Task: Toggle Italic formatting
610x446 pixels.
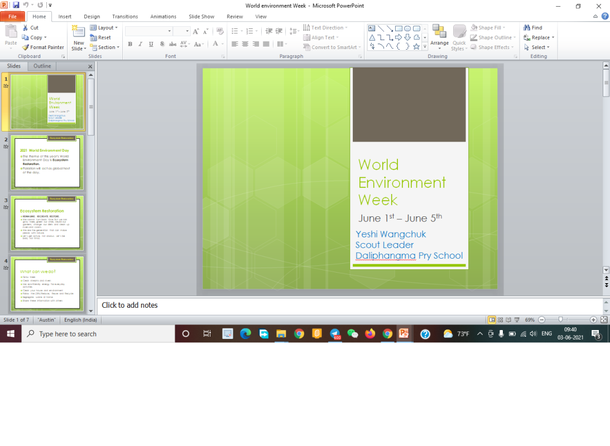Action: [x=140, y=43]
